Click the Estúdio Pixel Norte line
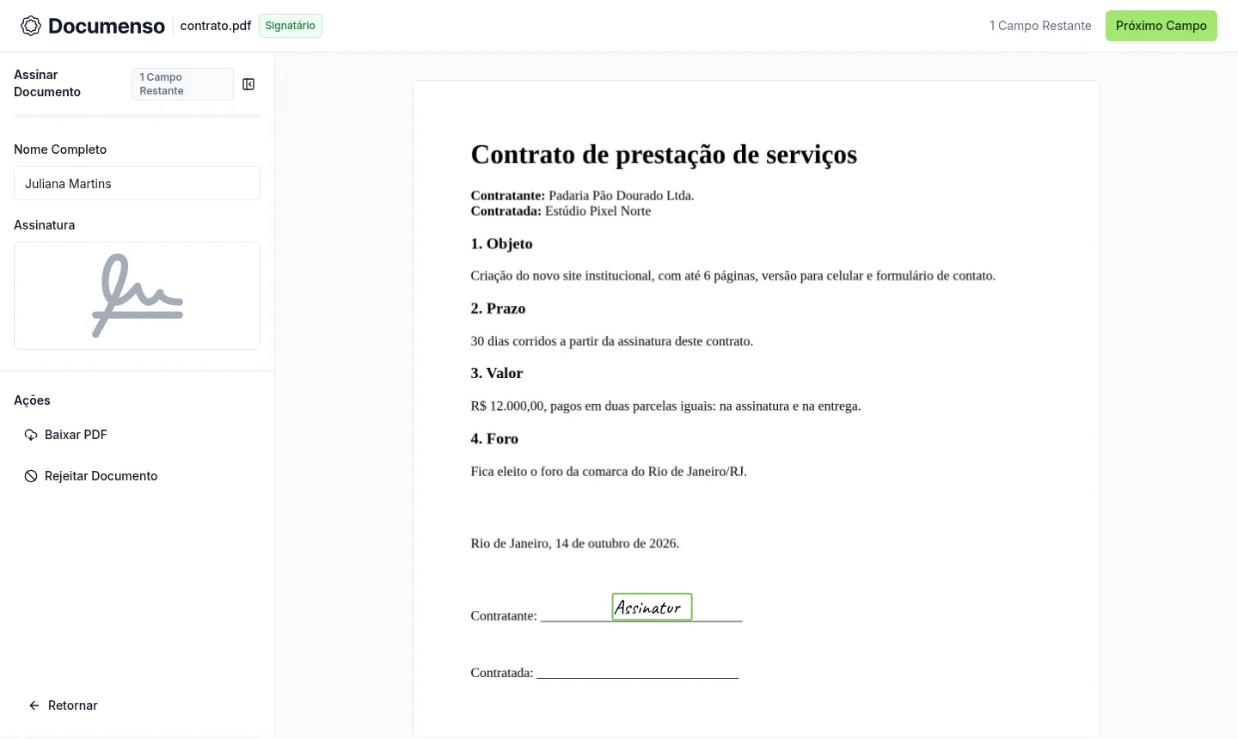The width and height of the screenshot is (1238, 739). [x=561, y=211]
